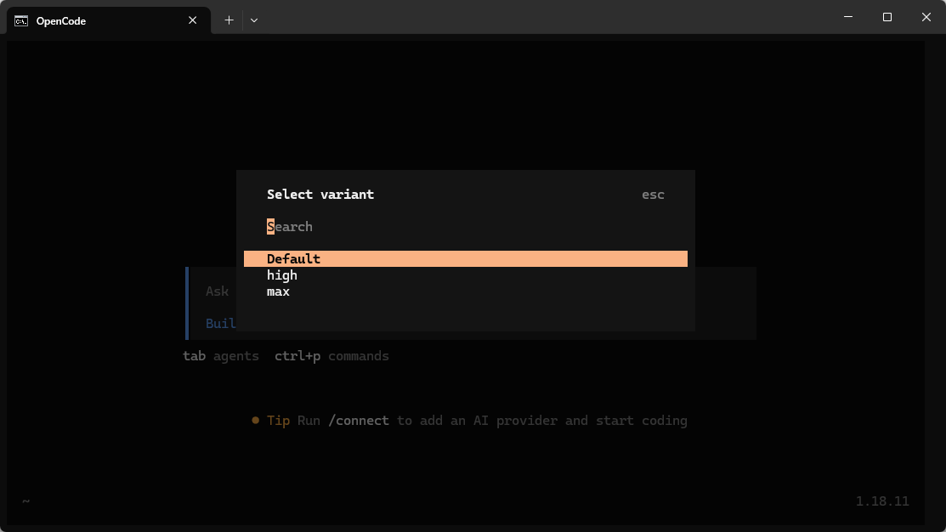Expand the new-tab profiles dropdown
The width and height of the screenshot is (946, 532).
tap(254, 20)
